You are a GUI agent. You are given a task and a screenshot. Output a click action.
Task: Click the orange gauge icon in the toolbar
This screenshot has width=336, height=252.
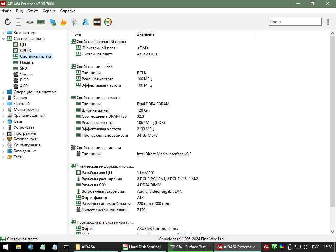[108, 22]
